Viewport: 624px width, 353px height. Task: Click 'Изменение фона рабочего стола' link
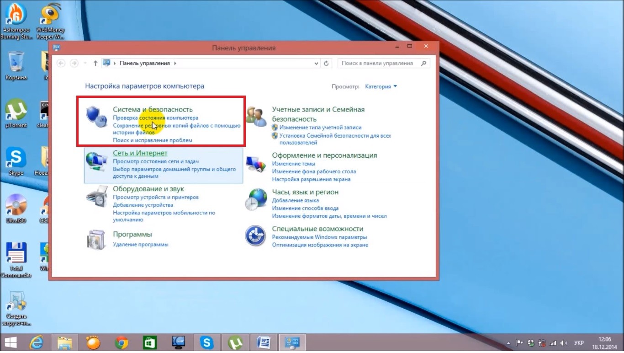pos(314,171)
